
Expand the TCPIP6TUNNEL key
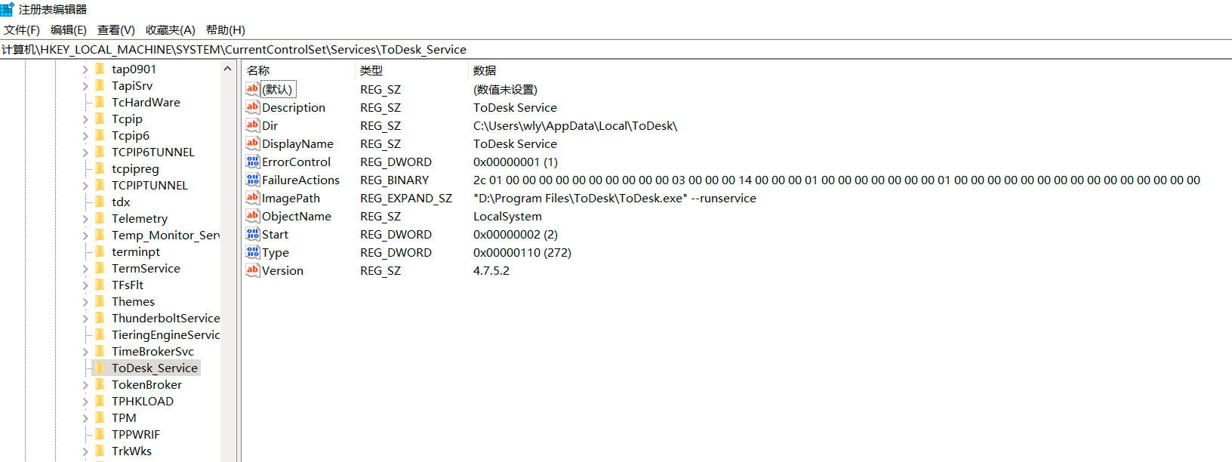(85, 152)
